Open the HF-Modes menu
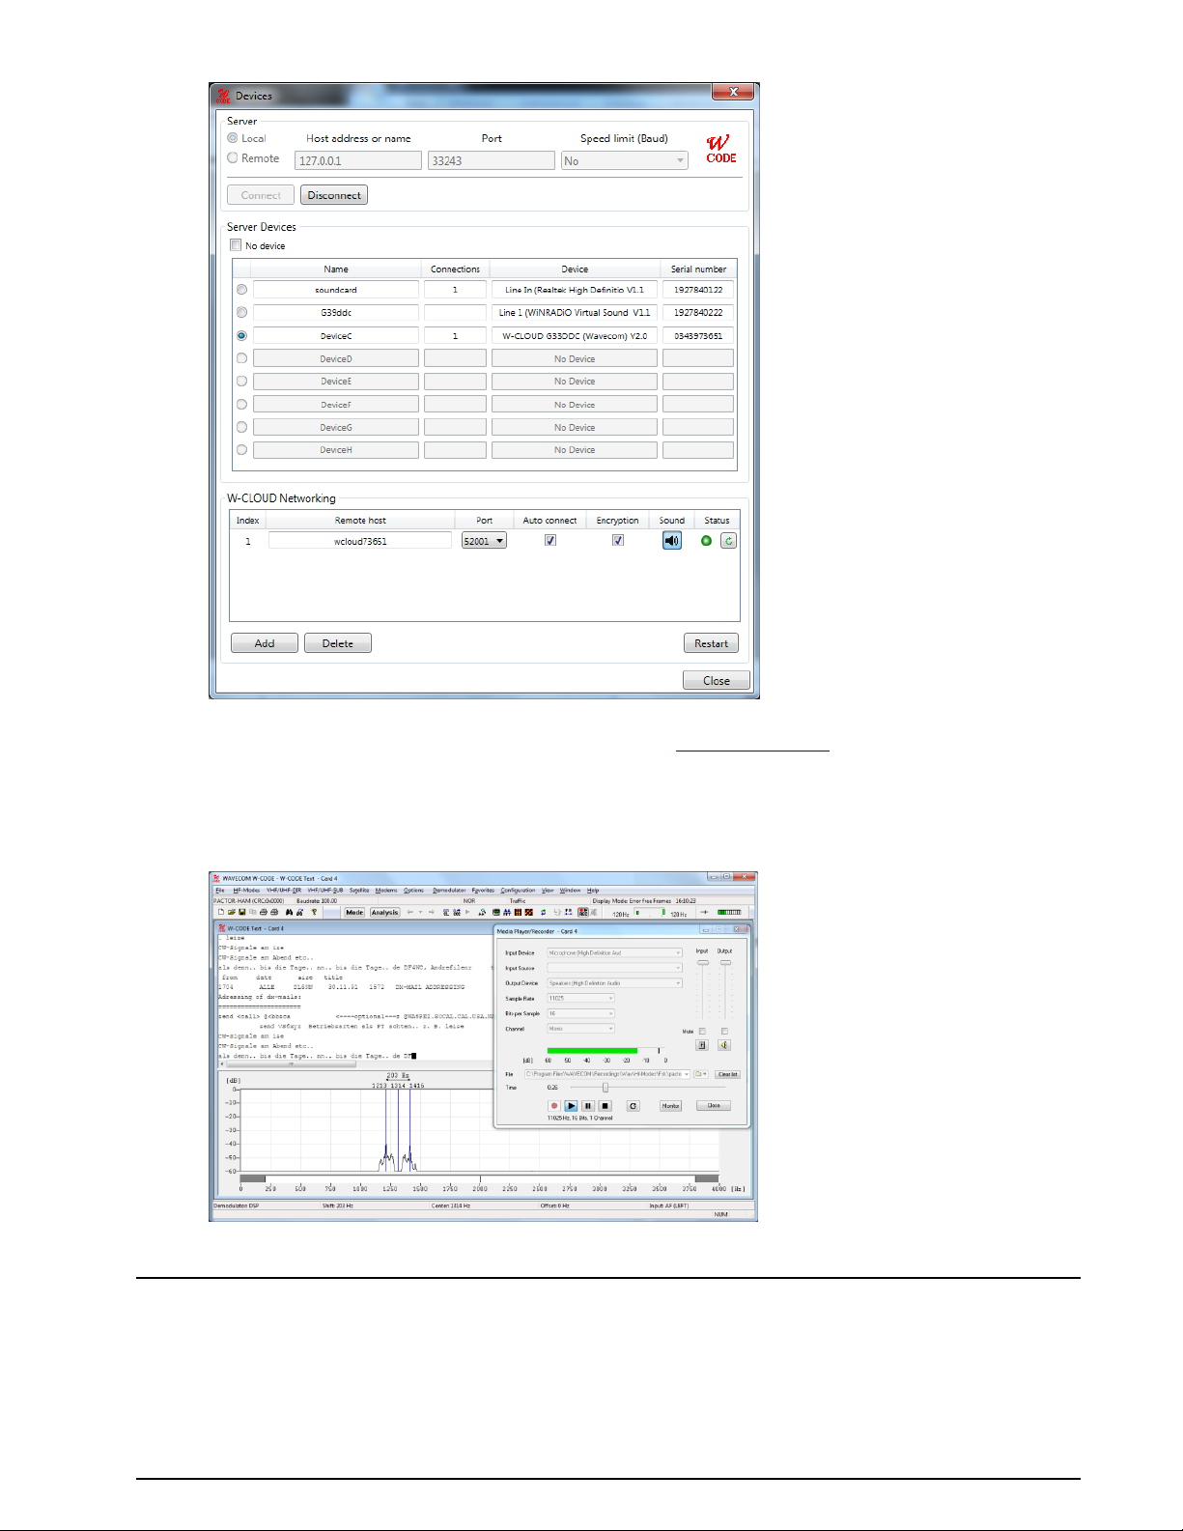 246,891
